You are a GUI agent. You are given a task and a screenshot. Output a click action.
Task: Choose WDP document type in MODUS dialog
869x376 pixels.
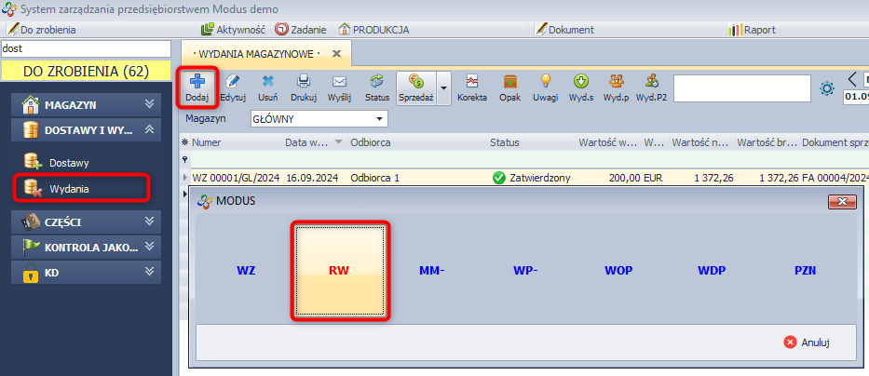point(712,271)
